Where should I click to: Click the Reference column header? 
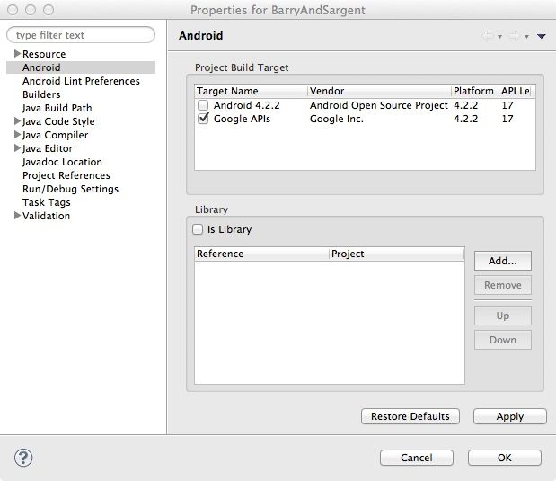[x=261, y=254]
